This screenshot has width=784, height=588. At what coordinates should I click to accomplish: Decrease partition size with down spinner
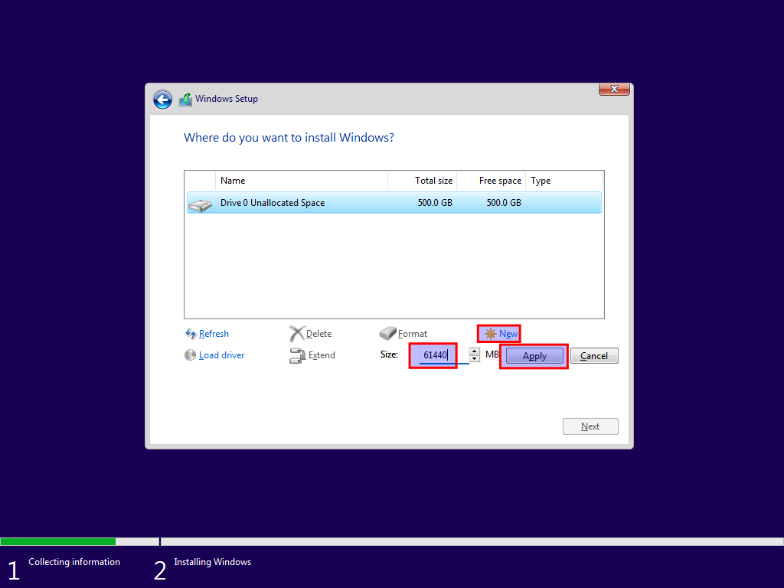click(475, 359)
